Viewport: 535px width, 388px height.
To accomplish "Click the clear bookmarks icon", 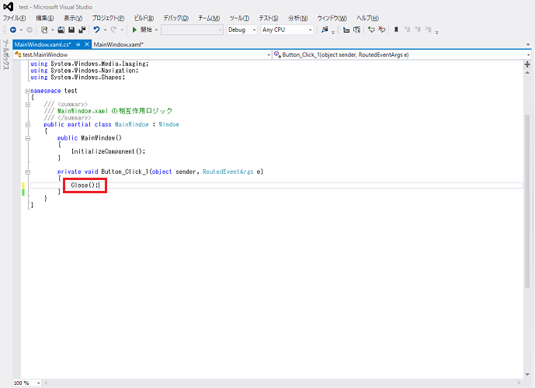I will tap(428, 30).
